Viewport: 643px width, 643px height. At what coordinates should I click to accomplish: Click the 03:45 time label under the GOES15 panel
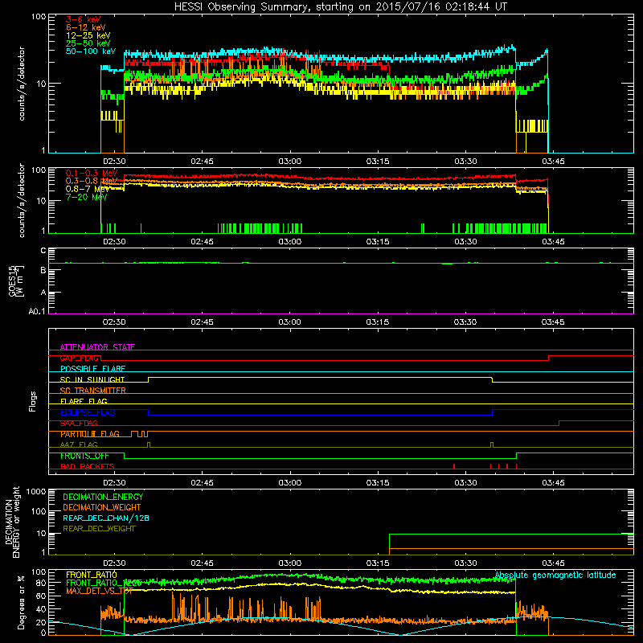[553, 322]
